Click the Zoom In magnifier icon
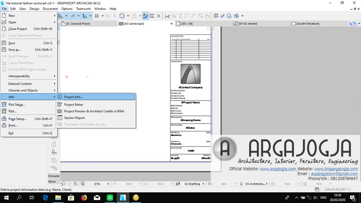 (75, 184)
